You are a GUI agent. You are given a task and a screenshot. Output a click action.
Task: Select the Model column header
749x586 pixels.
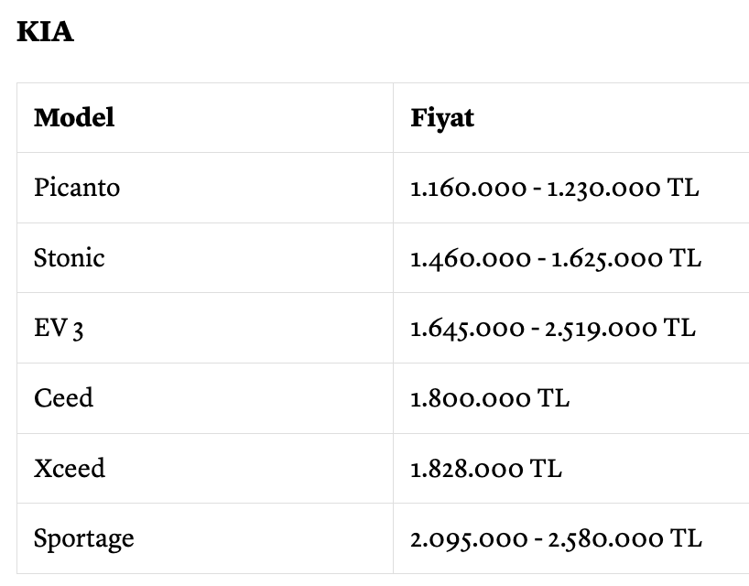[74, 117]
